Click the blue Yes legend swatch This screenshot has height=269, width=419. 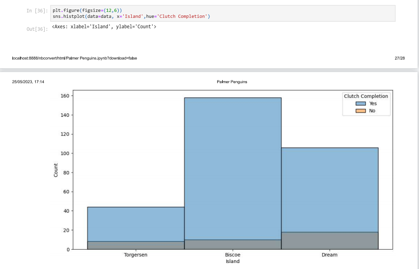point(360,103)
